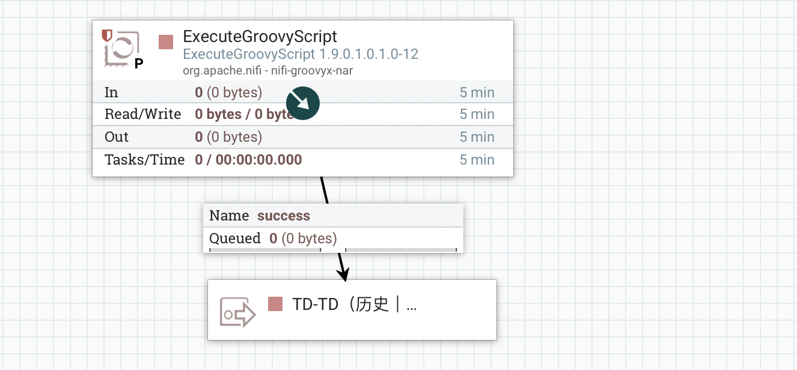Click the Out row 5 min value
This screenshot has width=797, height=370.
[477, 137]
